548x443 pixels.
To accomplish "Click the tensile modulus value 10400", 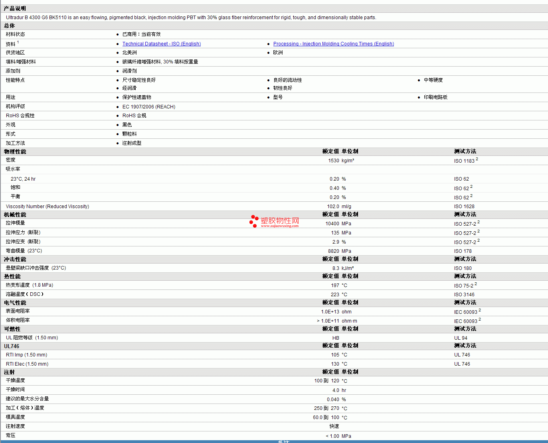I will [x=332, y=224].
